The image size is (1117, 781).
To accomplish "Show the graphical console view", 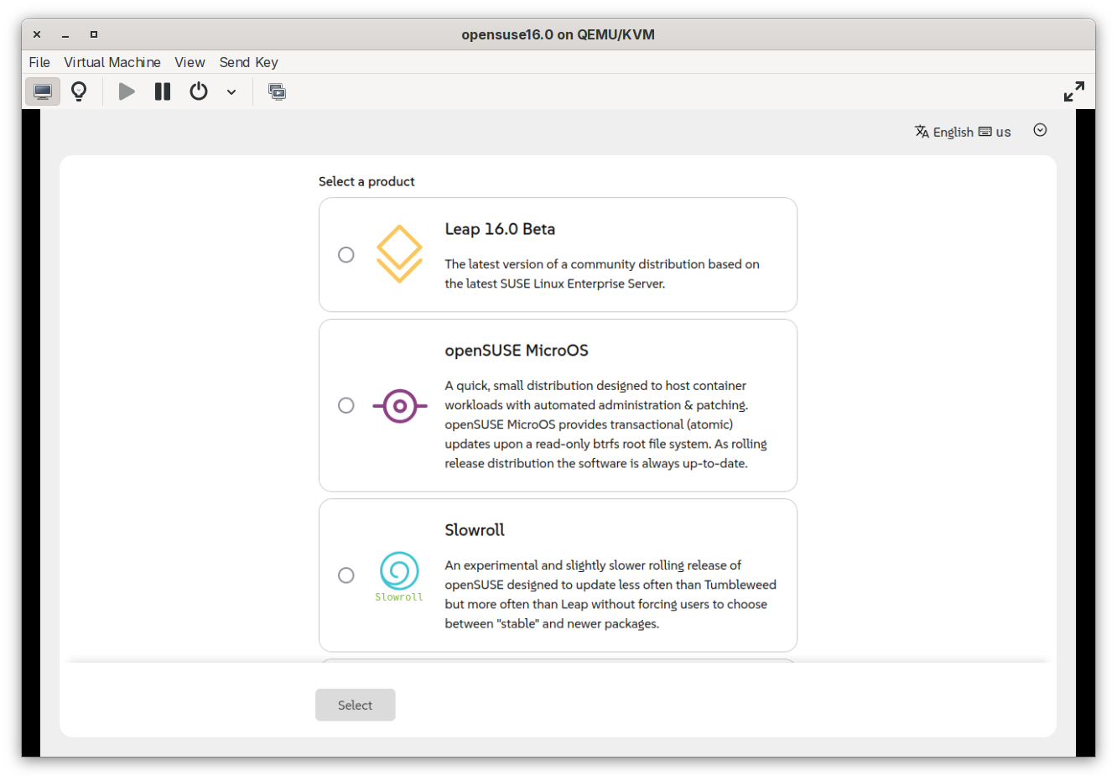I will 43,91.
